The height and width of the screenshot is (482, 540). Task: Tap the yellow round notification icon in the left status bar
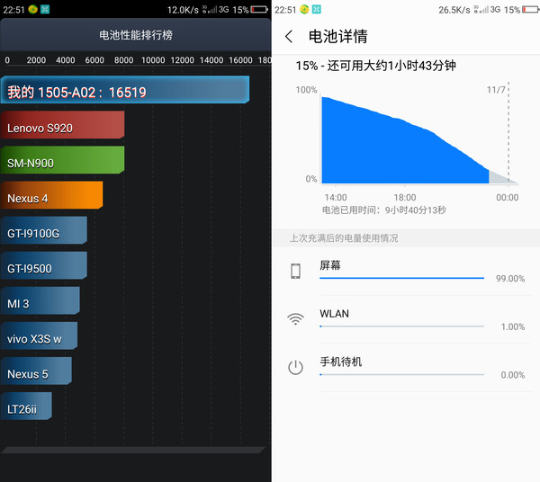tap(33, 9)
